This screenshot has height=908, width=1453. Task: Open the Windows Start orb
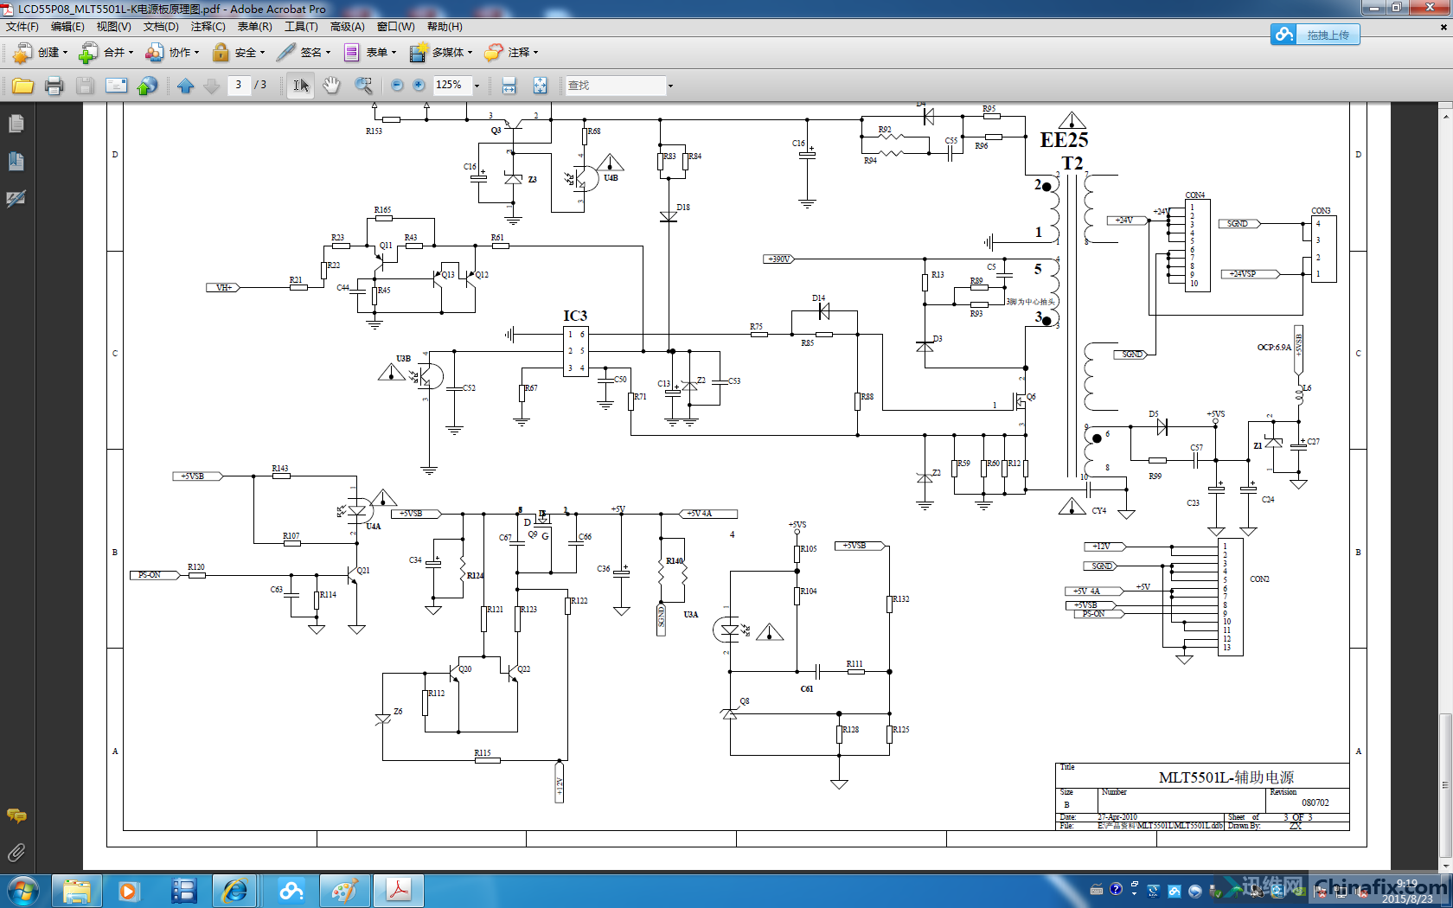(22, 891)
